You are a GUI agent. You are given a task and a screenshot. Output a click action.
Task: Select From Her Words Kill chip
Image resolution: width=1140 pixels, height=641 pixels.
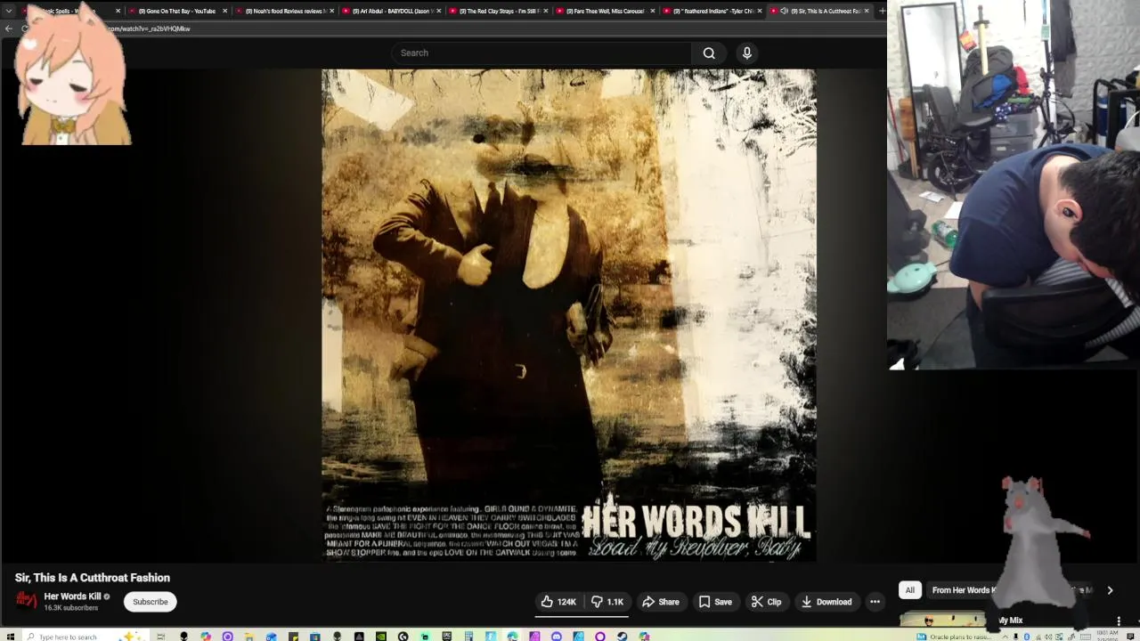pyautogui.click(x=964, y=590)
